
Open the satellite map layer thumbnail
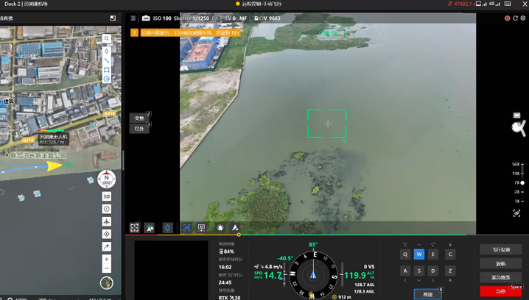[107, 283]
